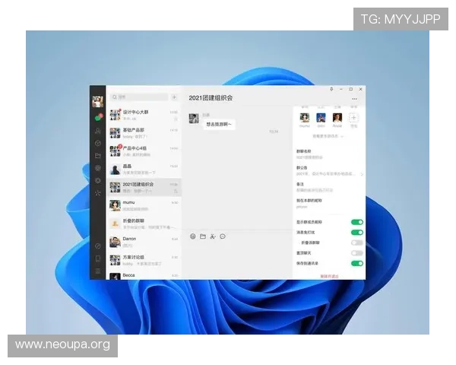This screenshot has height=365, width=456.
Task: Open the hamburger menu at sidebar bottom
Action: [x=98, y=271]
